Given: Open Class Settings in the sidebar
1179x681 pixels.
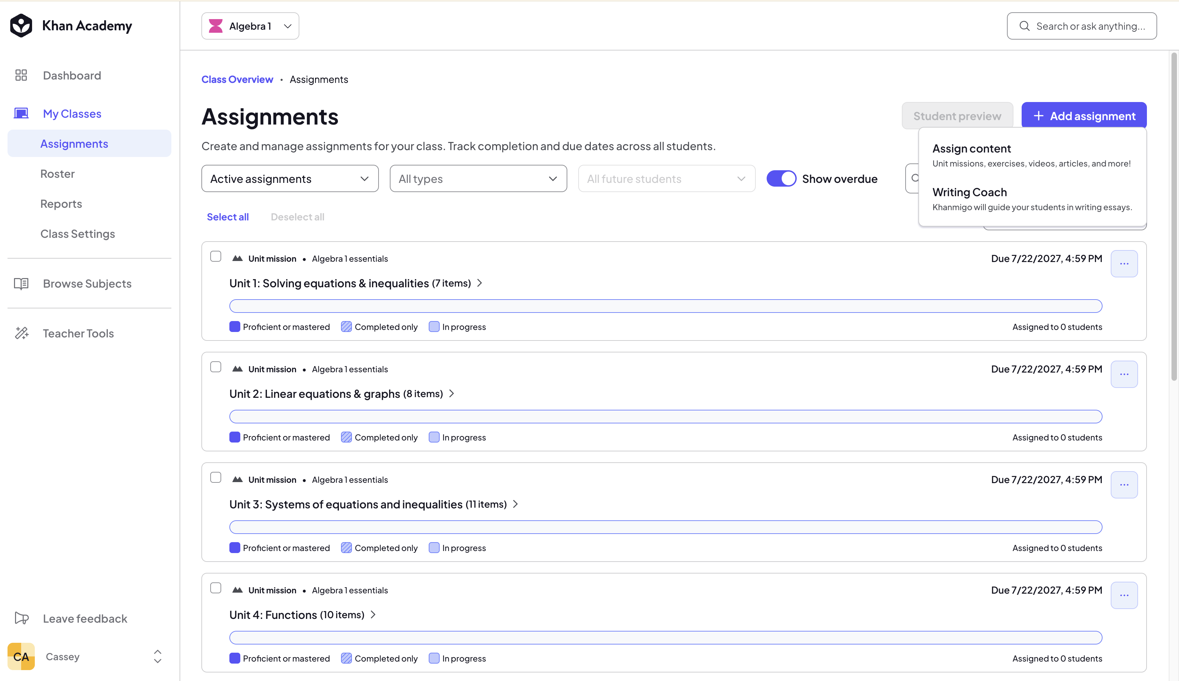Looking at the screenshot, I should [78, 233].
